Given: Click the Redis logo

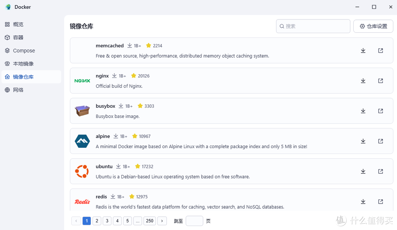Looking at the screenshot, I should coord(82,201).
